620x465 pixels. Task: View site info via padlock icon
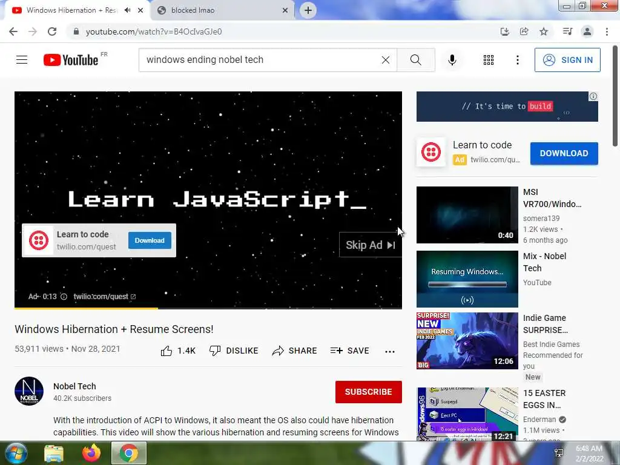pos(76,31)
